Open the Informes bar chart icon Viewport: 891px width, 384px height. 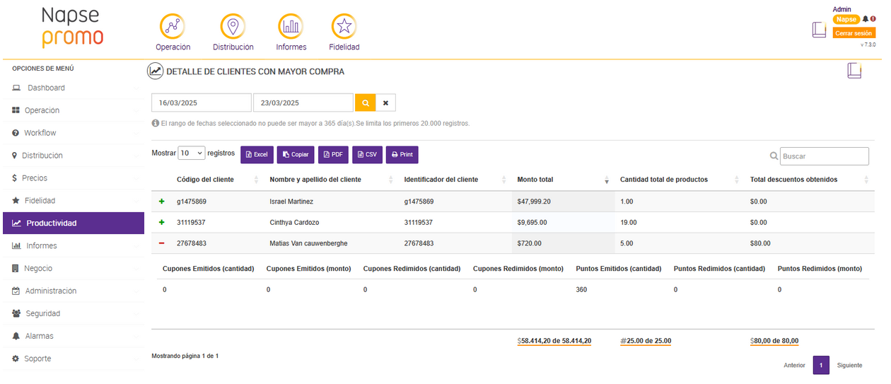point(291,27)
